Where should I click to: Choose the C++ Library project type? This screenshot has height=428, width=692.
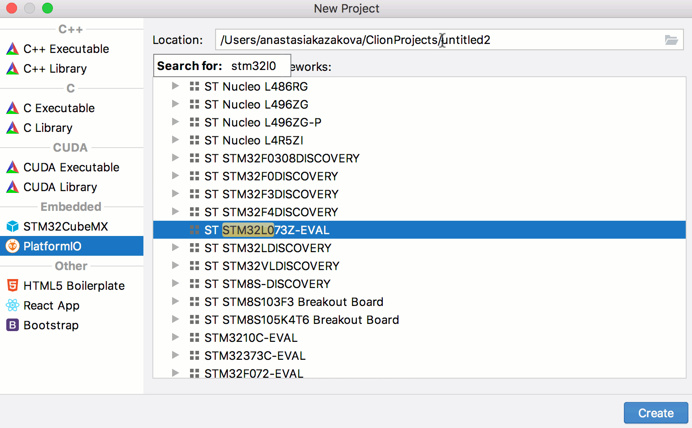(72, 68)
